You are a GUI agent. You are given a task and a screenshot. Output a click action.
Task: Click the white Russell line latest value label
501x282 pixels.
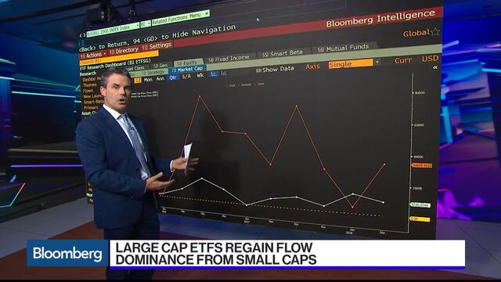click(x=420, y=205)
